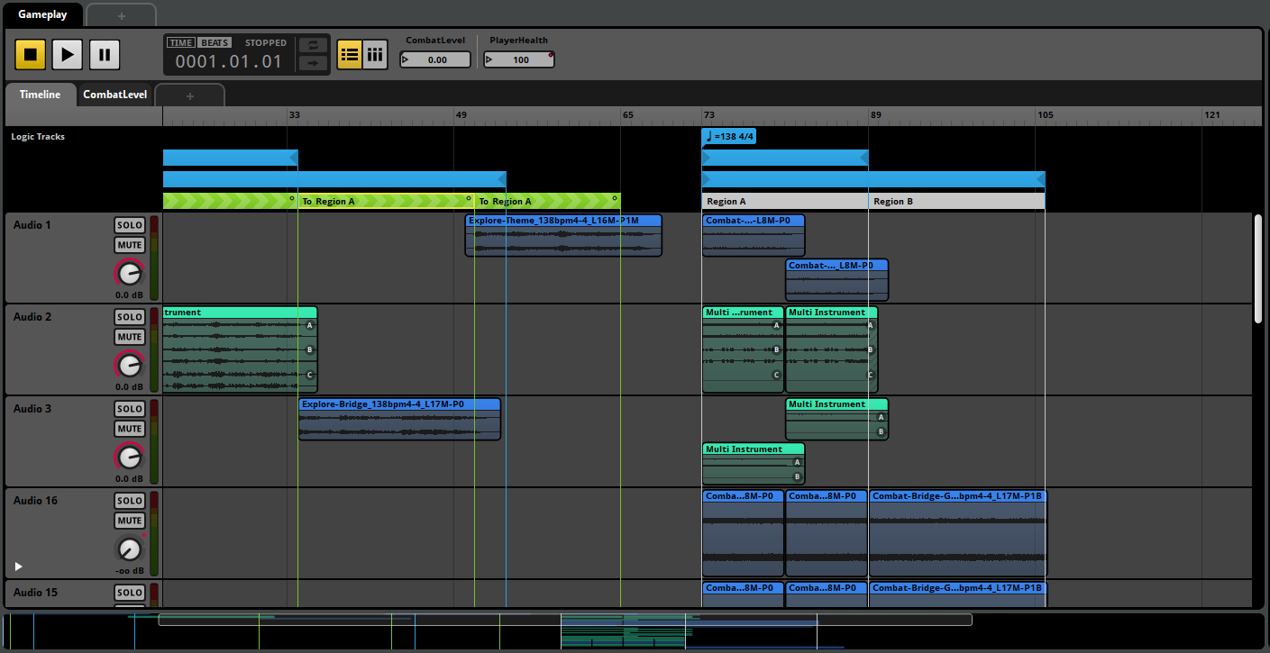This screenshot has width=1270, height=653.
Task: Toggle follow-cursor arrow icon below the loop icon
Action: pyautogui.click(x=313, y=63)
